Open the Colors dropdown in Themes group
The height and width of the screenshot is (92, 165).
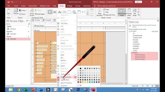(23, 10)
